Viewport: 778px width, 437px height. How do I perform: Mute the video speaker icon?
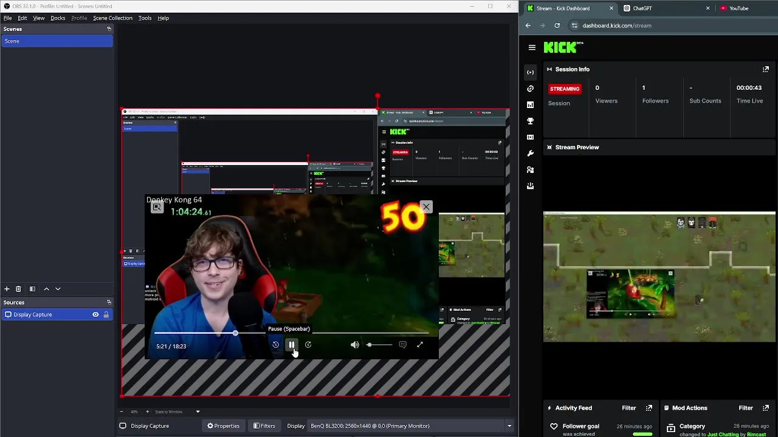355,345
